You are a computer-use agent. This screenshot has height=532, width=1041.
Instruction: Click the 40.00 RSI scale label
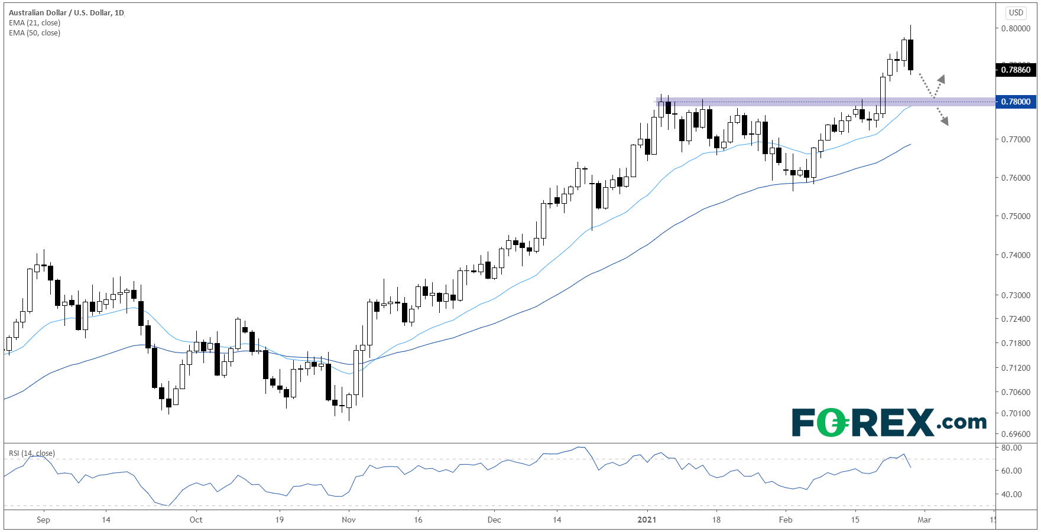(x=1011, y=494)
